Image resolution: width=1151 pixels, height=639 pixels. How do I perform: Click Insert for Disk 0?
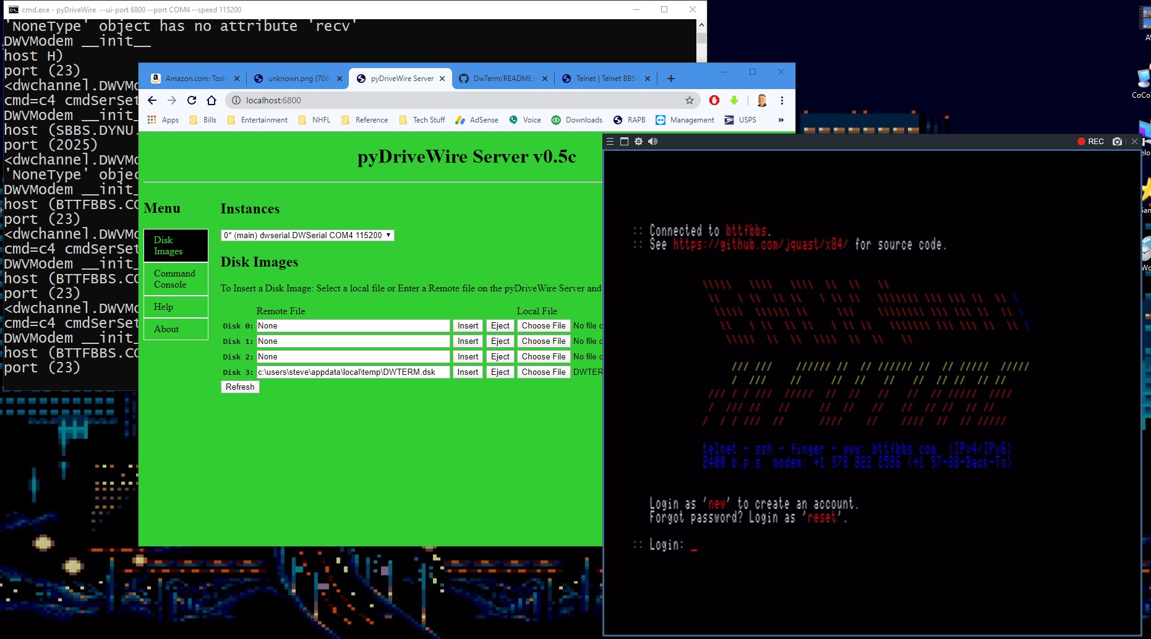(468, 326)
